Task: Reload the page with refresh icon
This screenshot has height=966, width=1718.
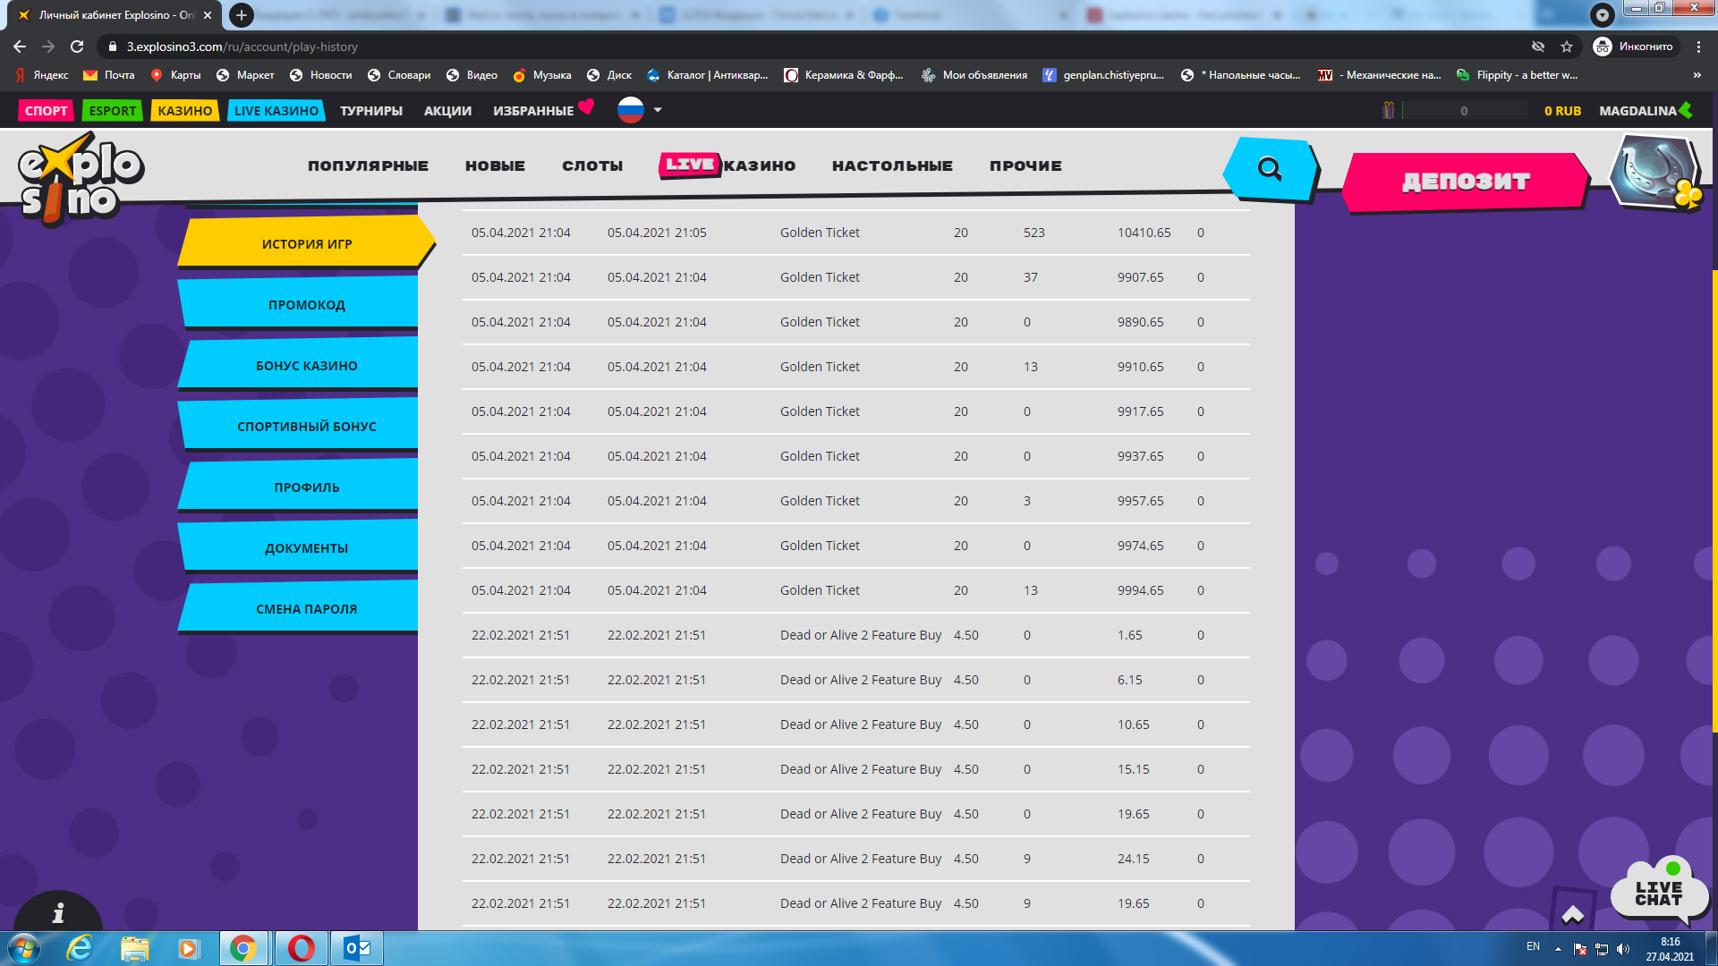Action: [x=77, y=47]
